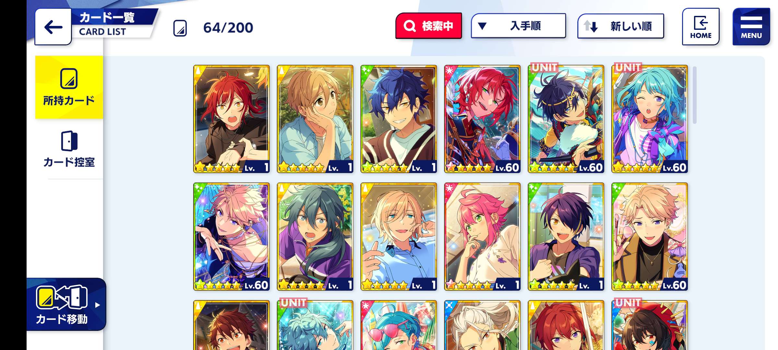Open the MENU hamburger icon
The image size is (778, 350).
[x=751, y=27]
